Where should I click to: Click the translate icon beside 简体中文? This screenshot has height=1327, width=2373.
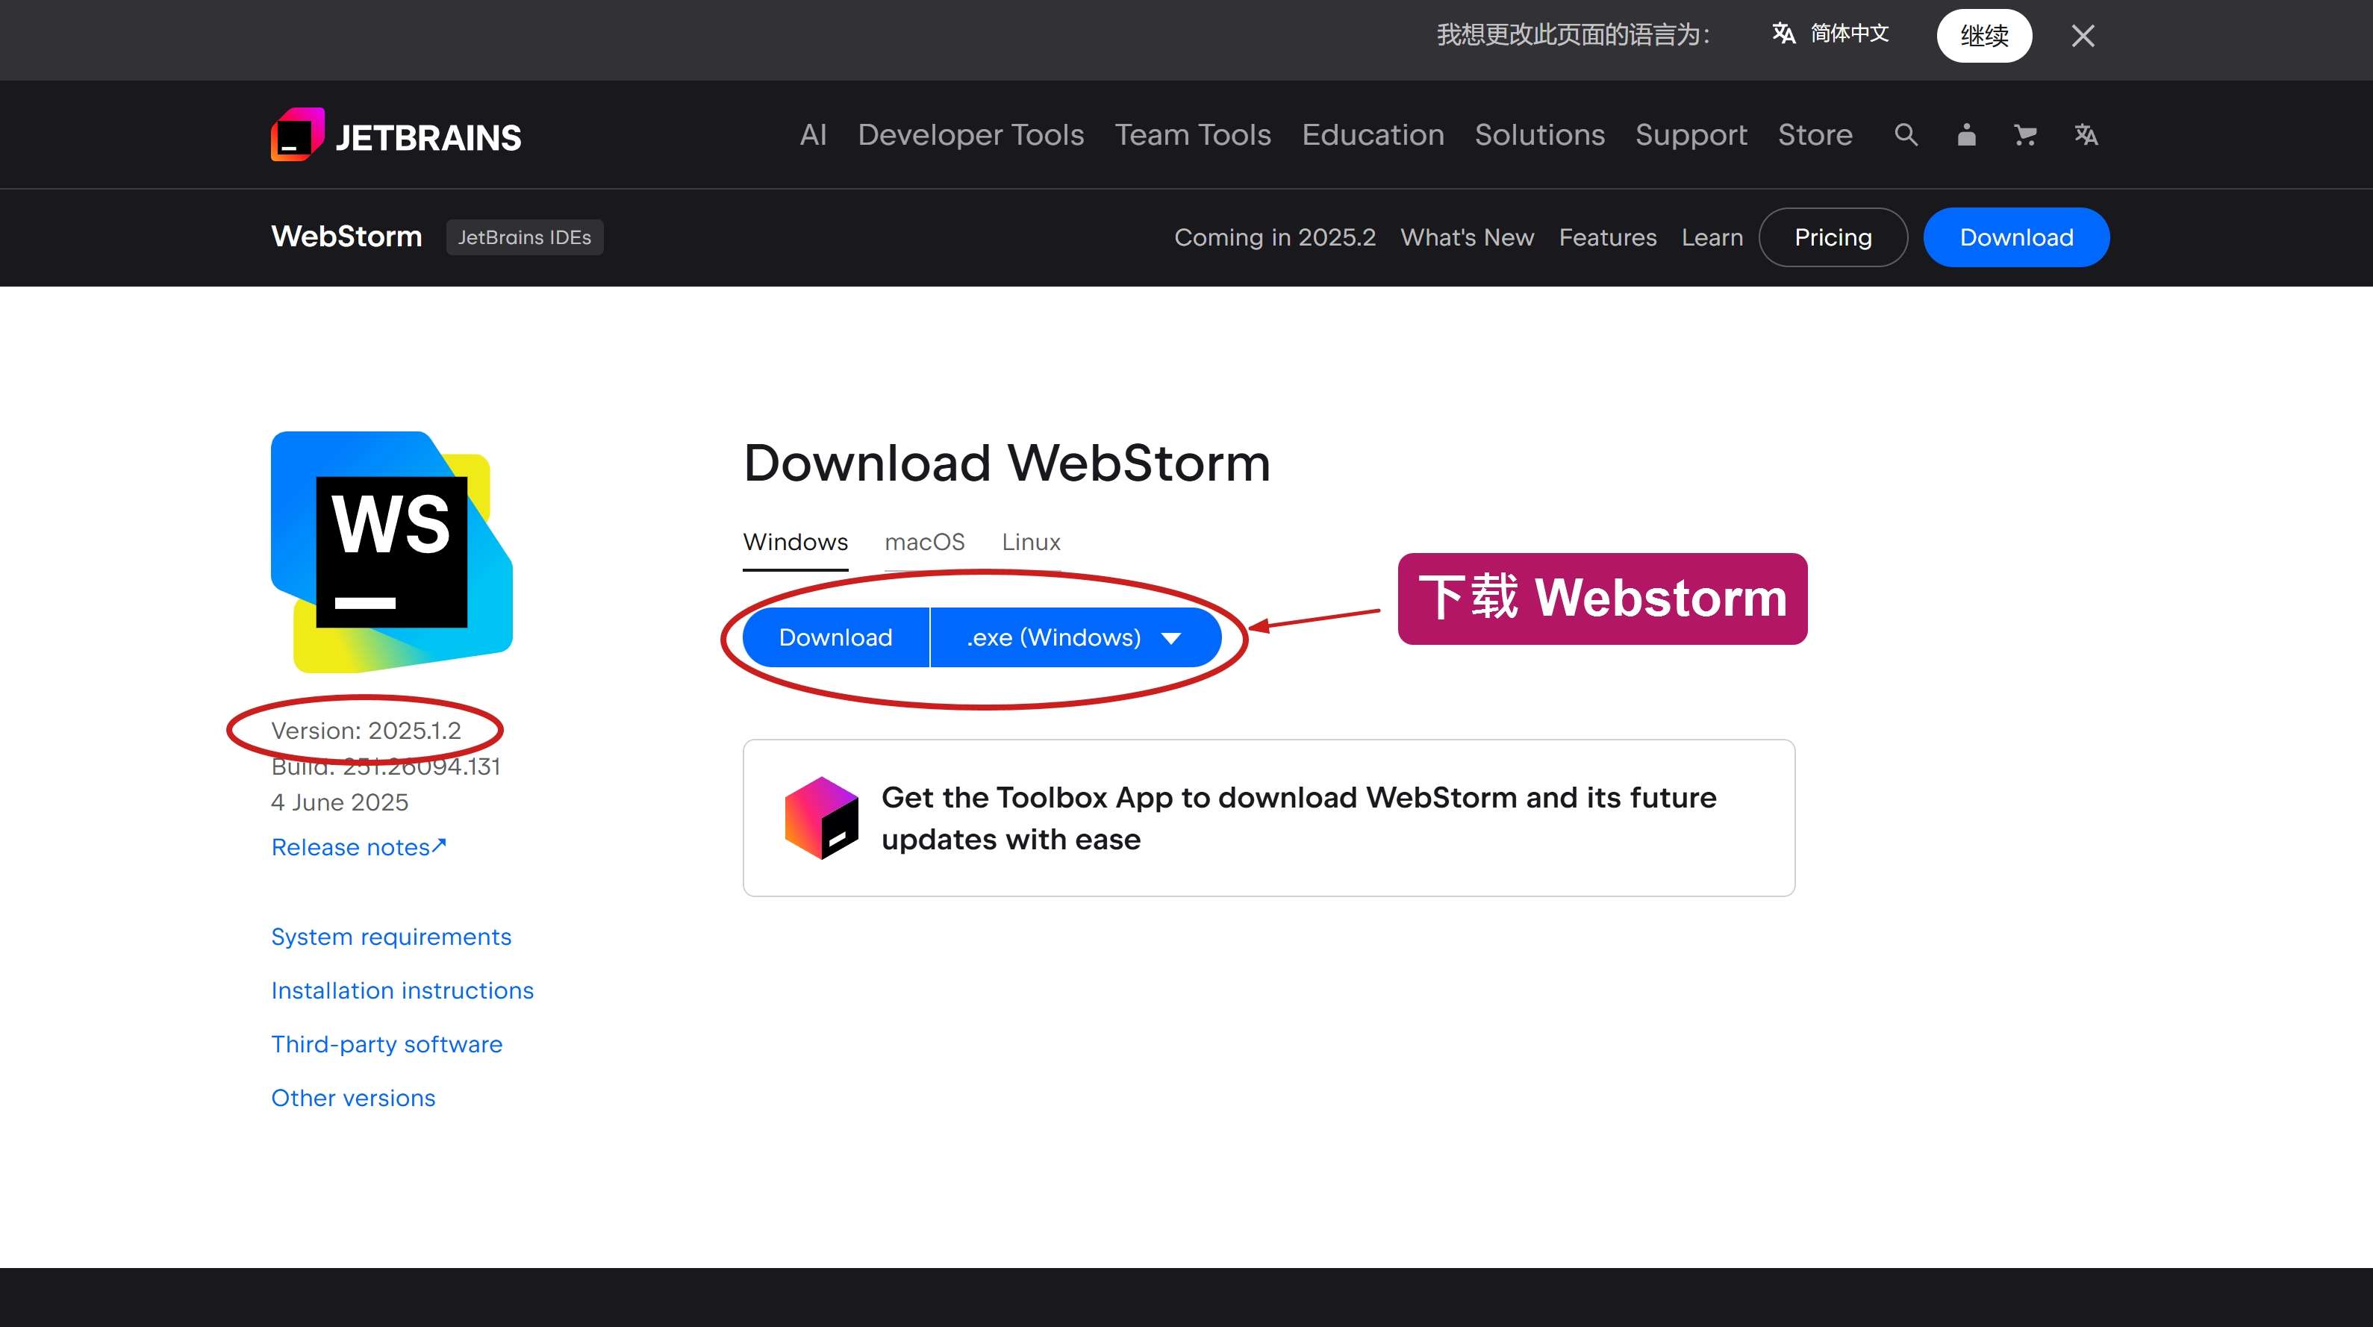[x=1783, y=34]
